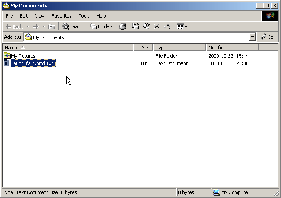
Task: Click the Windows logo throbber icon
Action: (x=270, y=16)
